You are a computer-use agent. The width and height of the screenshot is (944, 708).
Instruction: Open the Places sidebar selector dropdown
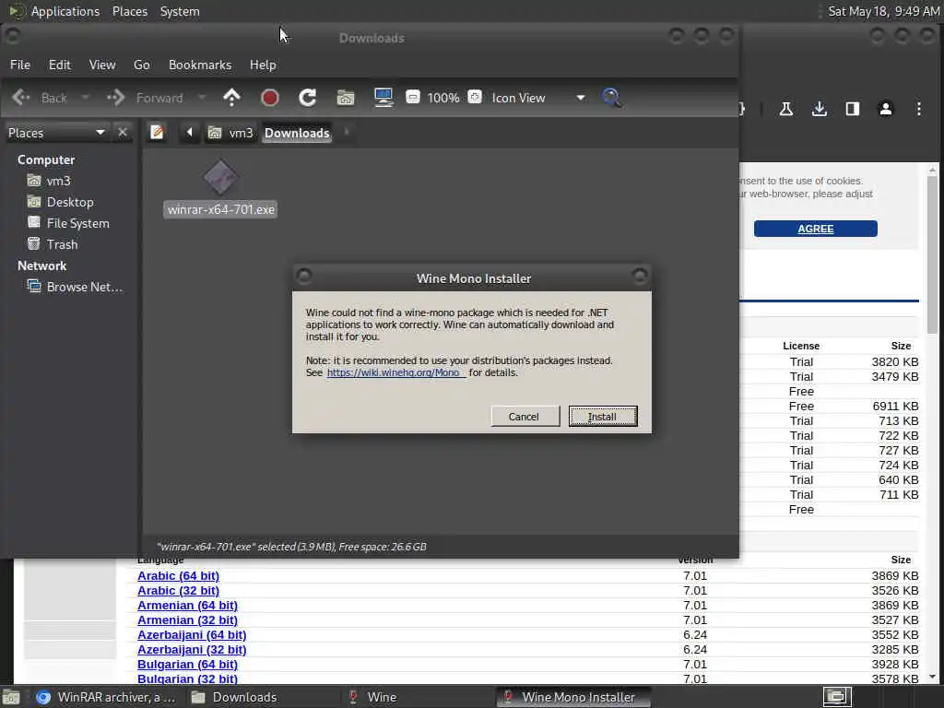[56, 133]
